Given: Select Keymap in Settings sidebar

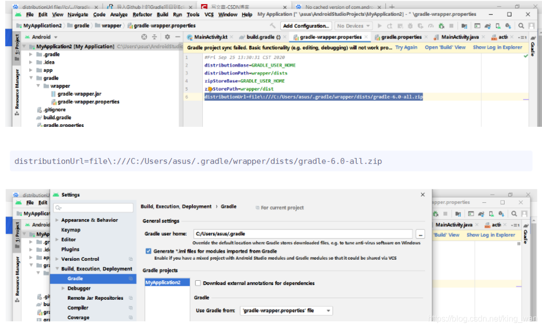Looking at the screenshot, I should click(x=70, y=230).
